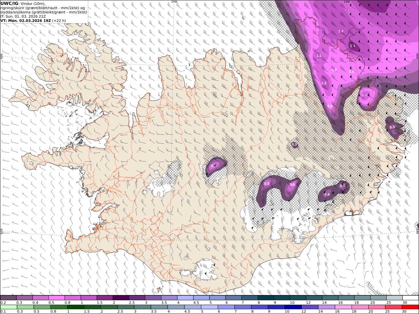Viewport: 419px width, 314px height.
Task: Select the dull purple 0.2–0.3 snow legend swatch
Action: [8, 298]
